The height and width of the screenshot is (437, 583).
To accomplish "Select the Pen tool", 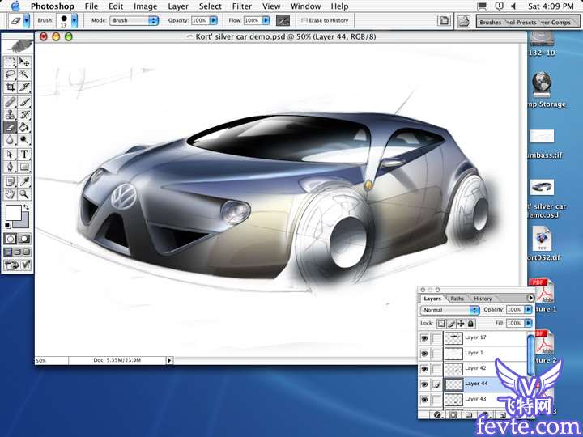I will pyautogui.click(x=10, y=167).
